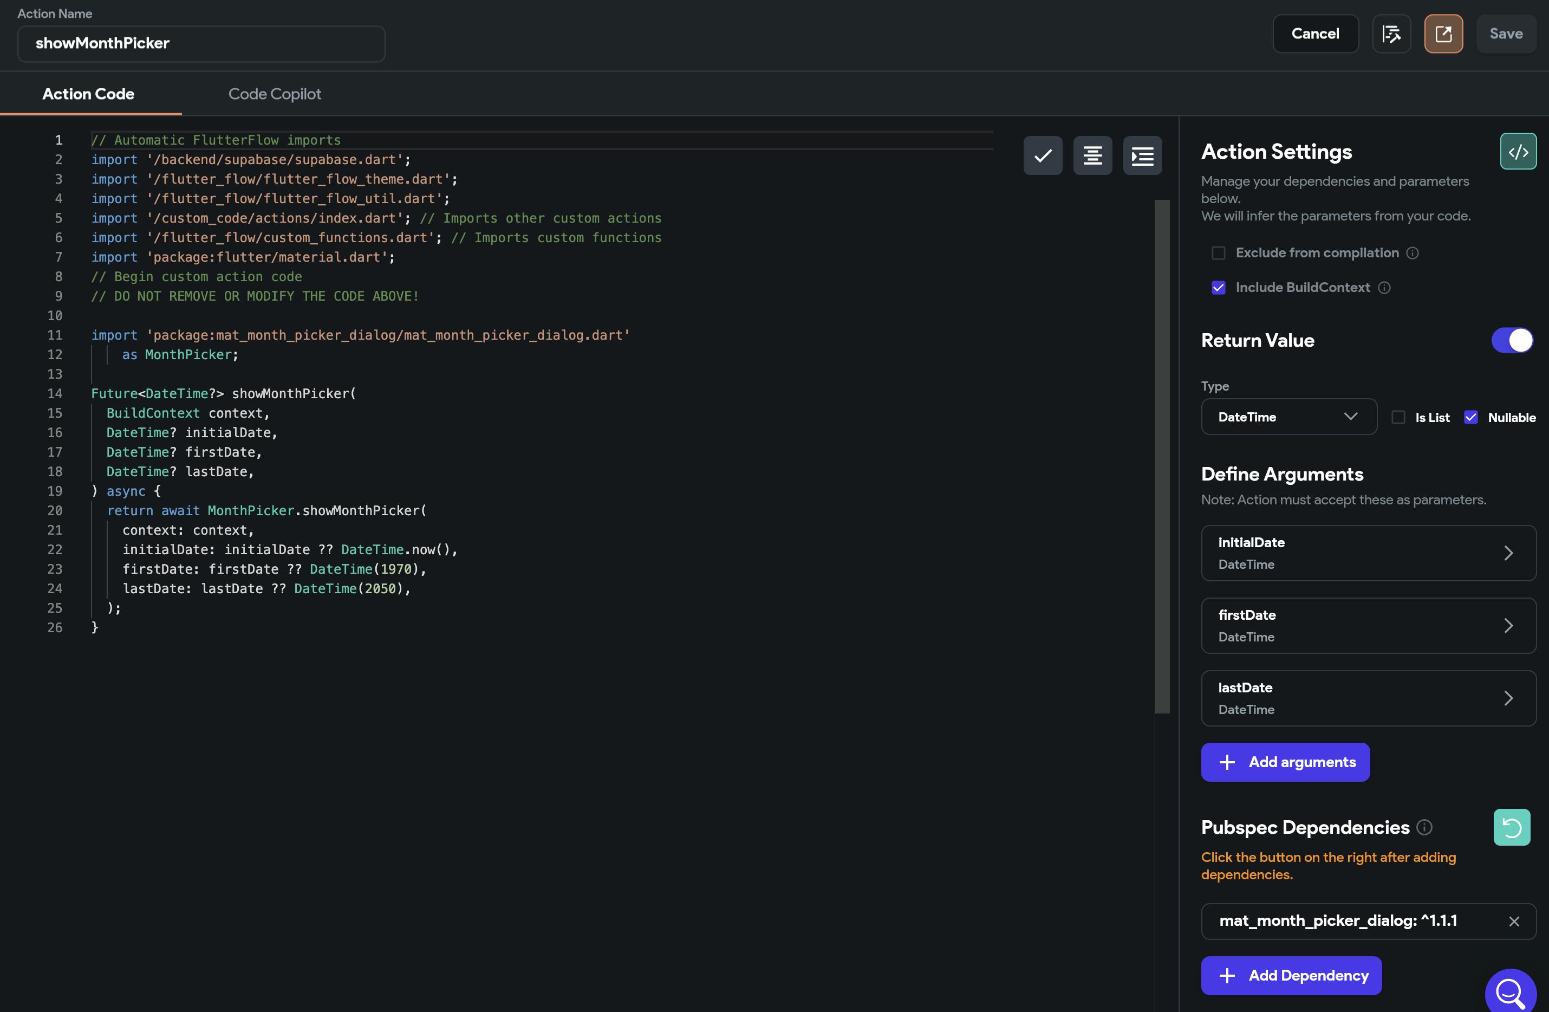Check Exclude from compilation checkbox
The height and width of the screenshot is (1012, 1549).
coord(1219,252)
